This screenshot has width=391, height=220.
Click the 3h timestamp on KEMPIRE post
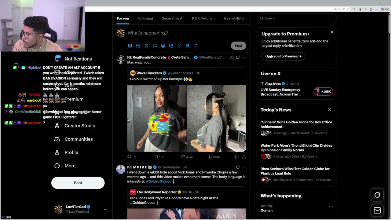185,167
